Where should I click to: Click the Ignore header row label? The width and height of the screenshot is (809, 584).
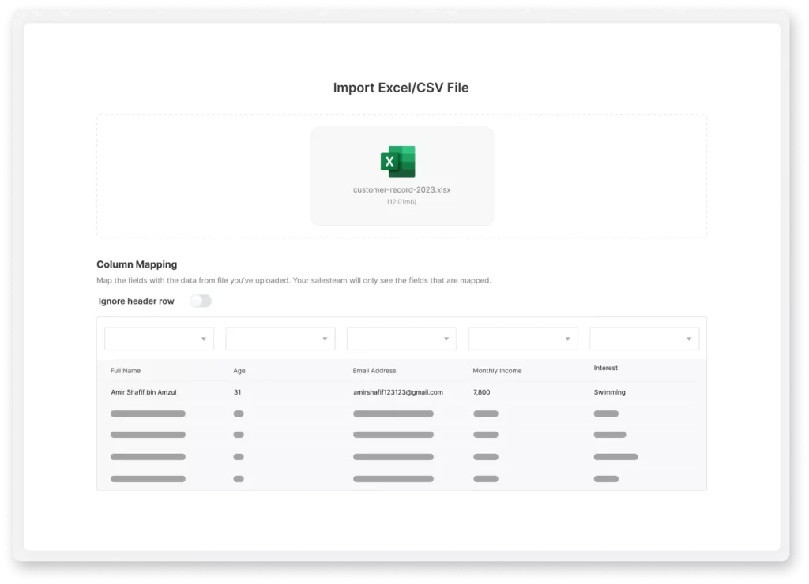[x=137, y=301]
